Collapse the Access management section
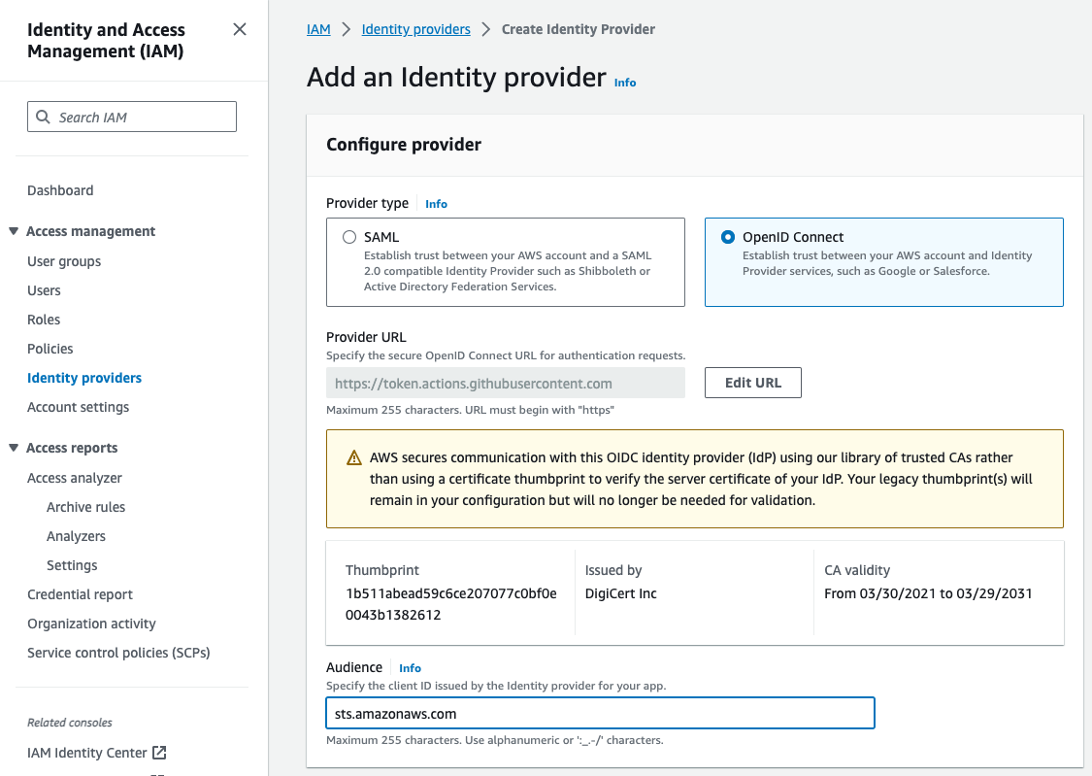 tap(14, 231)
